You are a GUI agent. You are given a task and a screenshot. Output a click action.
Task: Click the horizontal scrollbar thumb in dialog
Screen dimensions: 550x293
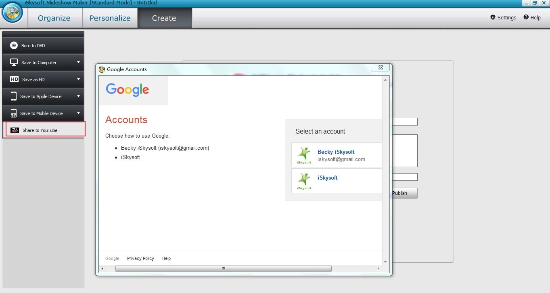223,268
